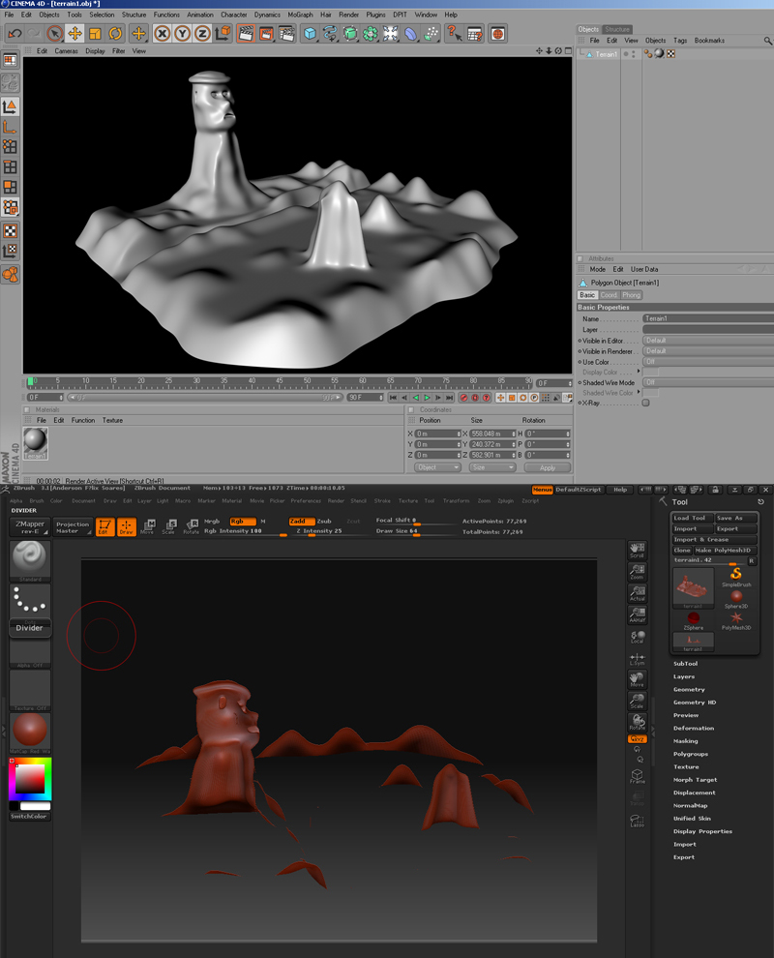Toggle the Z axis lock in Cinema 4D
Screen dimensions: 774x958
tap(202, 33)
